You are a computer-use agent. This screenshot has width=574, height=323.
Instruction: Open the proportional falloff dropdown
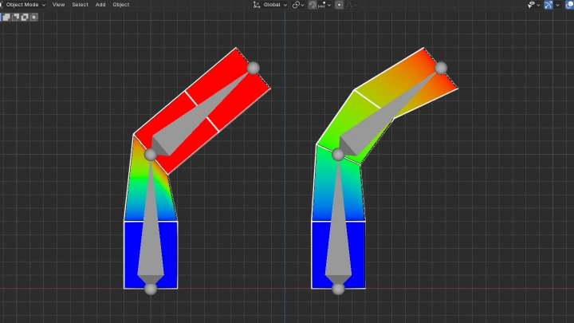coord(352,5)
